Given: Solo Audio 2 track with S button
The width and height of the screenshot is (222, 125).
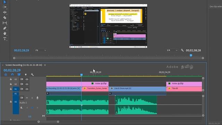Looking at the screenshot, I should [32, 98].
